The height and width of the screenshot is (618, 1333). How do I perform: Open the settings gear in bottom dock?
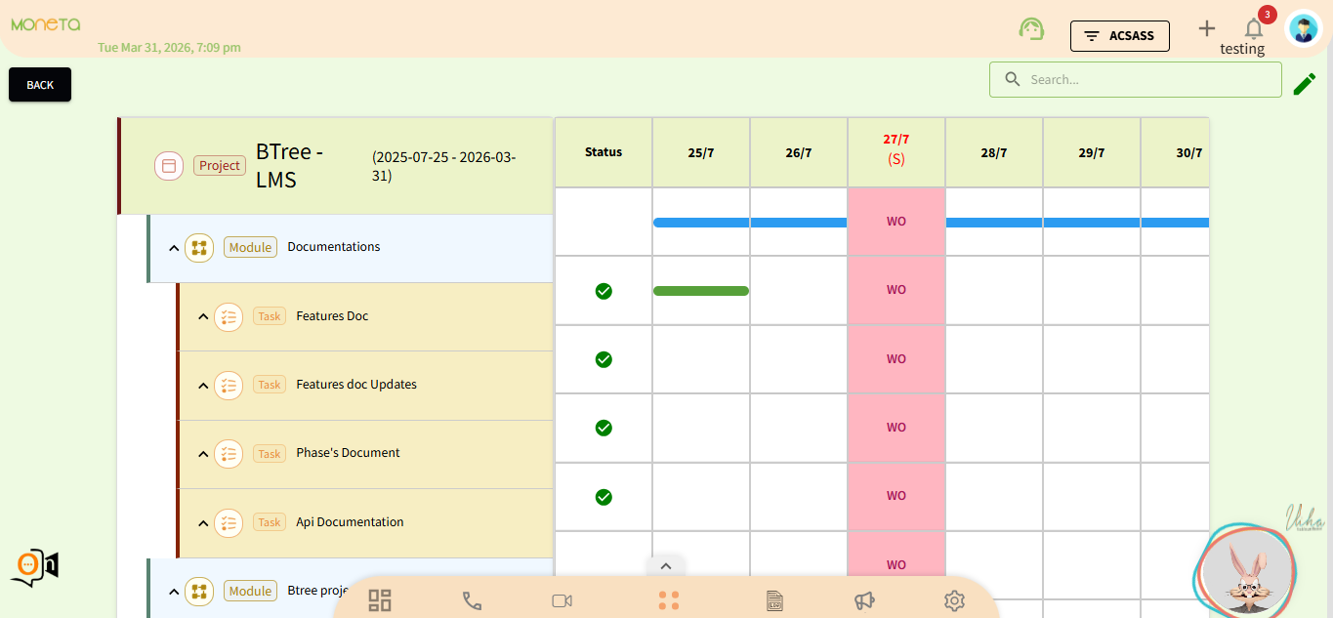[x=954, y=600]
